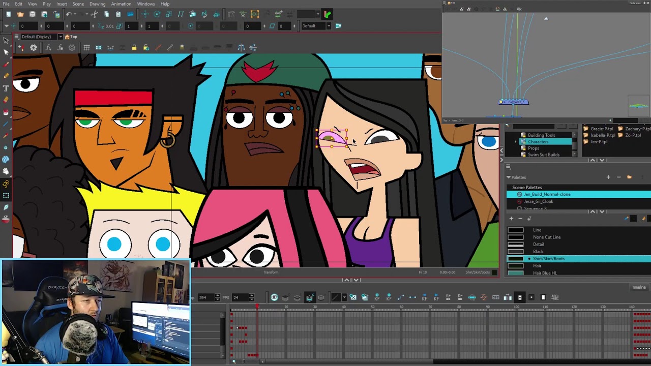Click the FPS input field showing 24

pyautogui.click(x=240, y=297)
